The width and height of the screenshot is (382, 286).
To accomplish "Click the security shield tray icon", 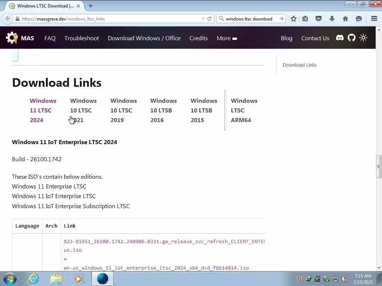I will coord(300,279).
